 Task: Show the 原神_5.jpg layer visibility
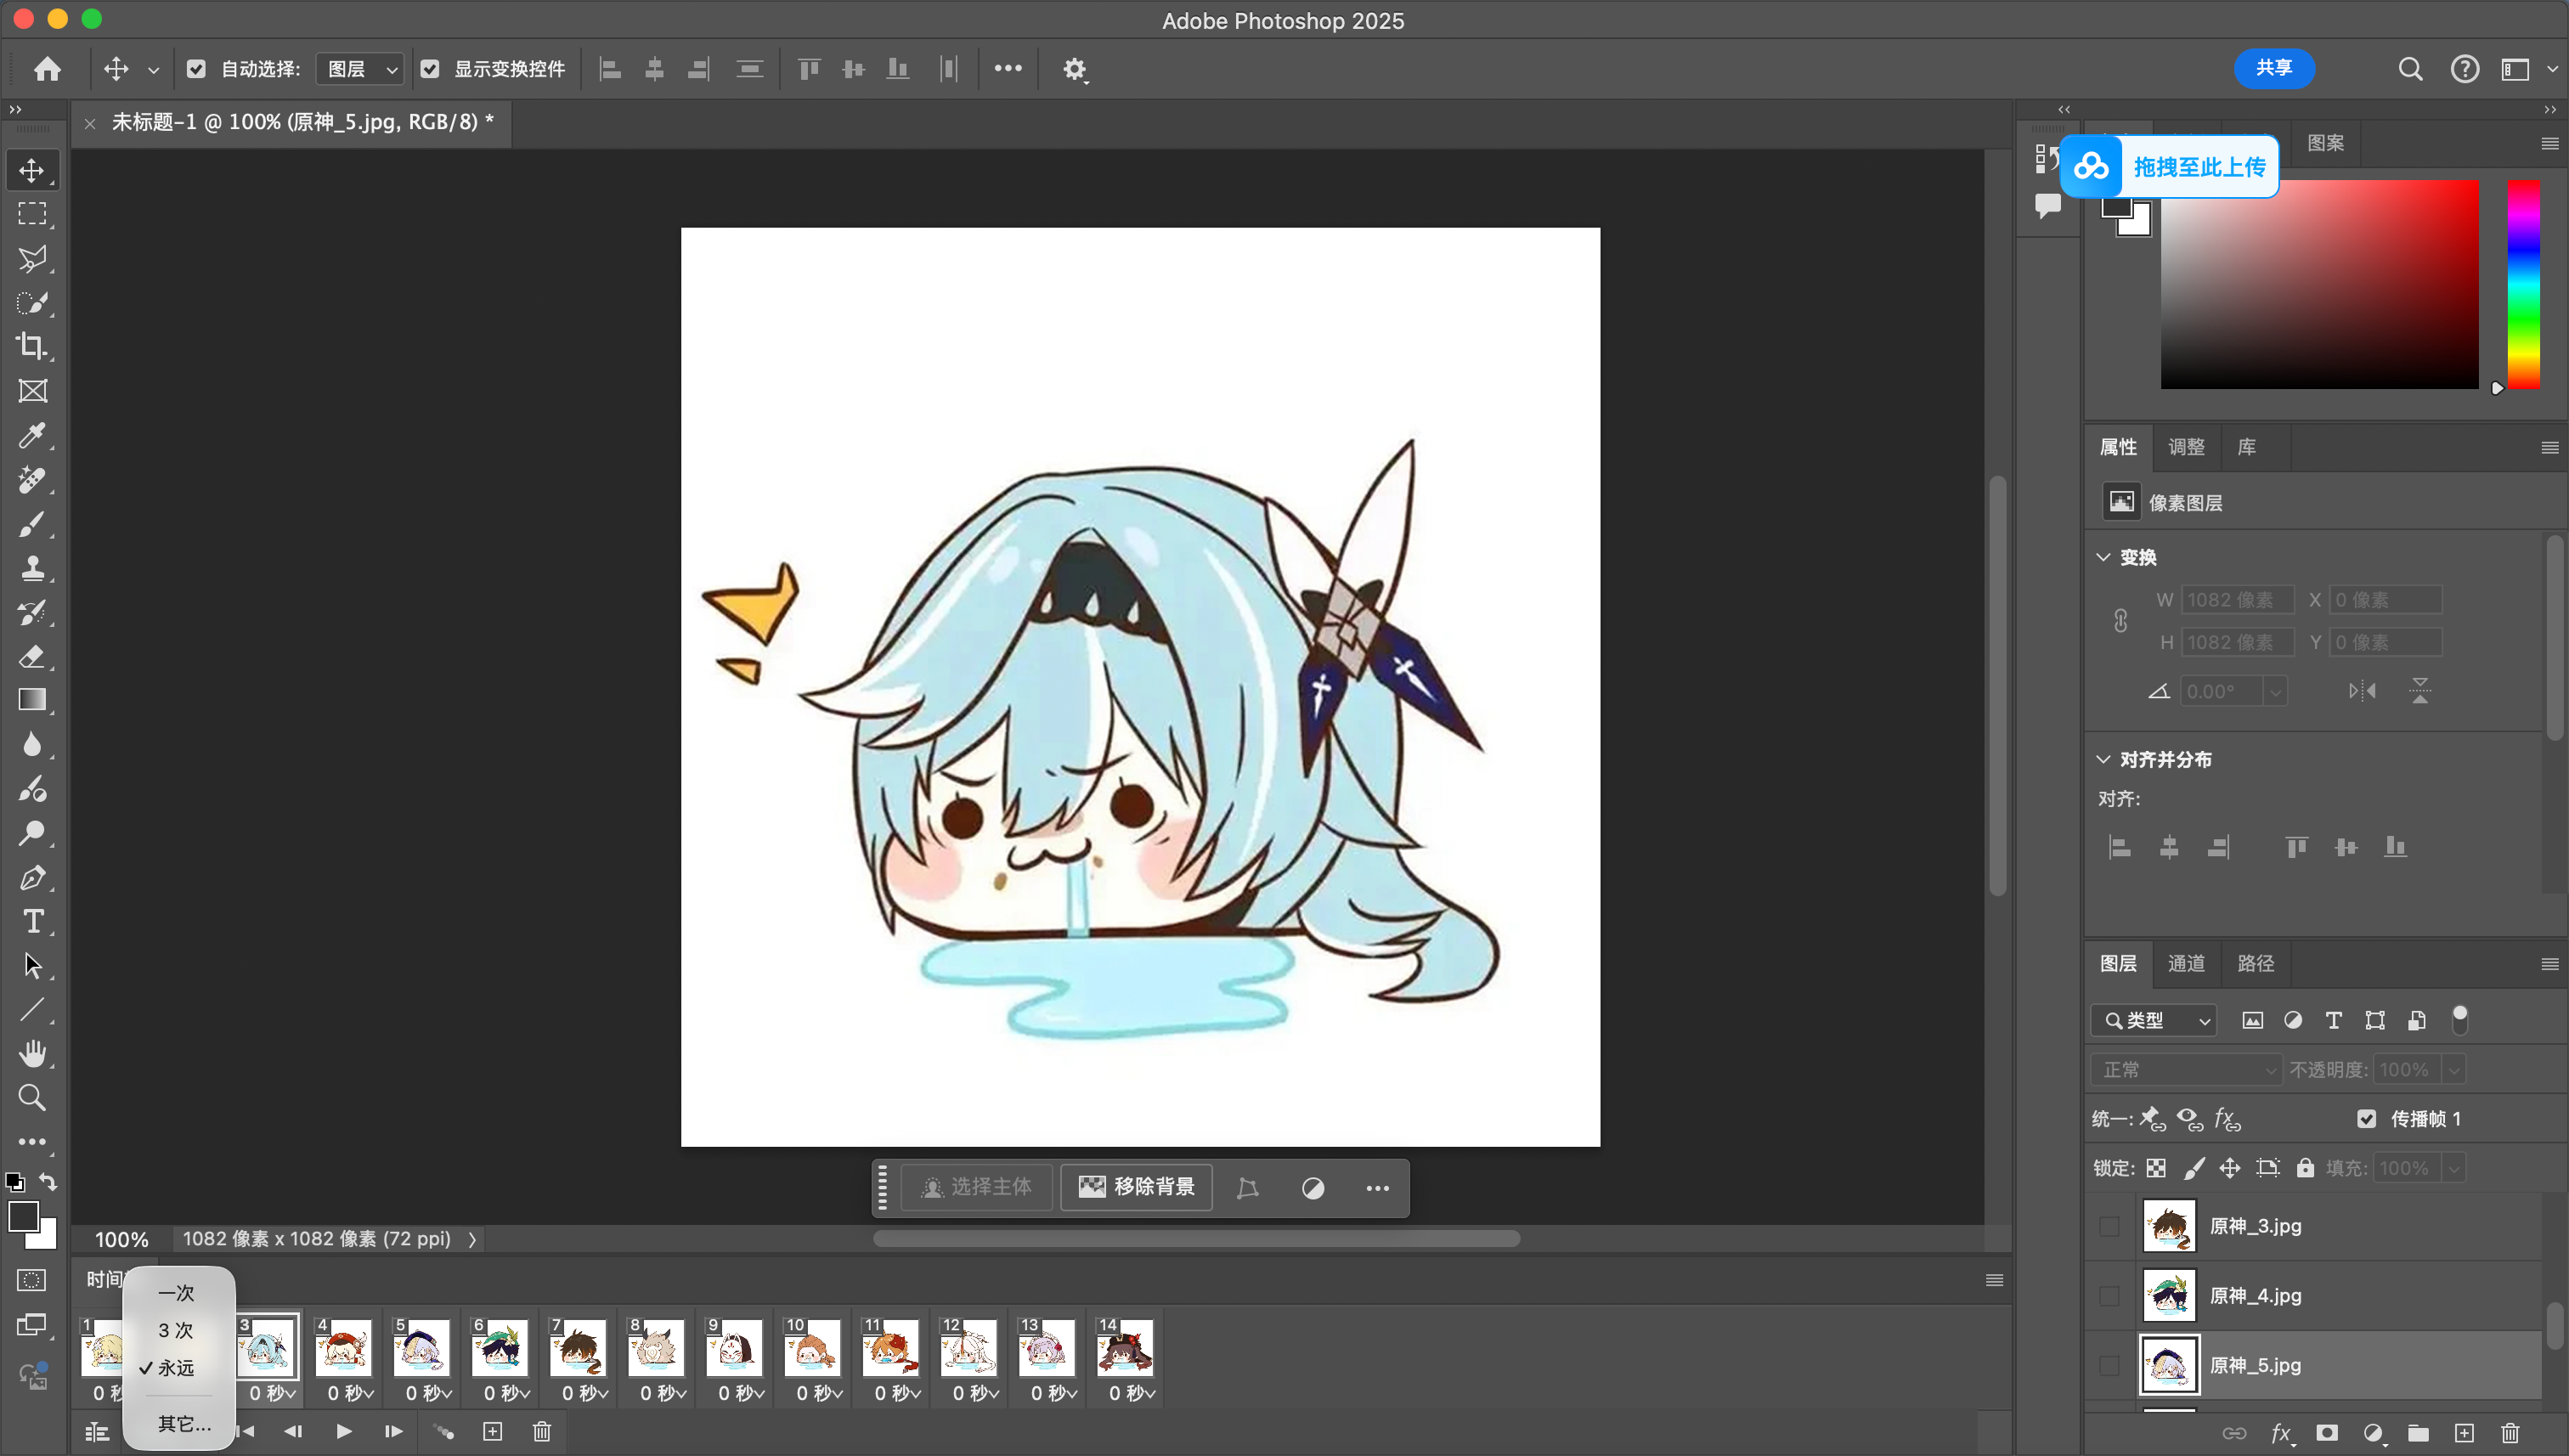coord(2109,1366)
